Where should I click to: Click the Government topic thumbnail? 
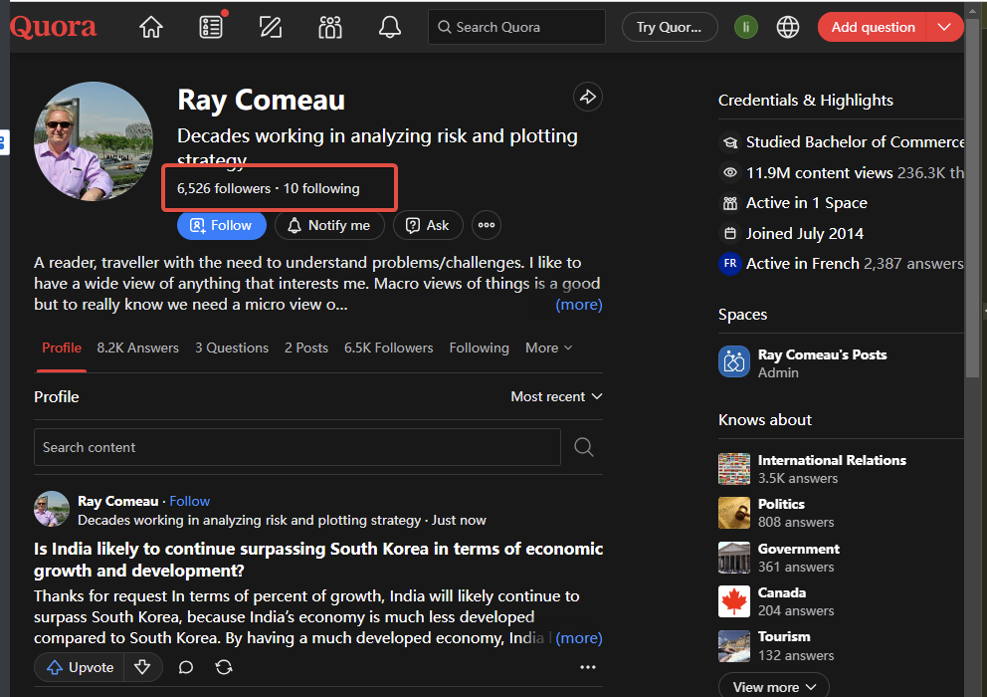(734, 557)
